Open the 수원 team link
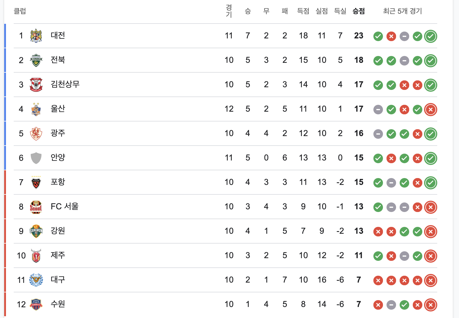The width and height of the screenshot is (459, 318). (58, 304)
